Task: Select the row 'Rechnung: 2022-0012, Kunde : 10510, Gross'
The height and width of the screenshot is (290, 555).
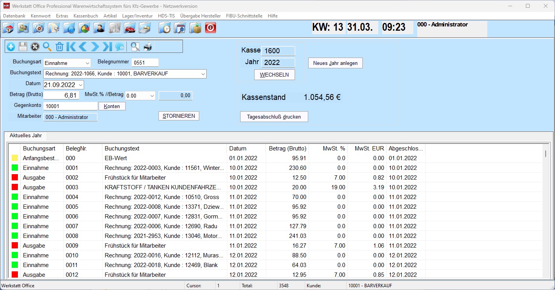Action: (275, 197)
